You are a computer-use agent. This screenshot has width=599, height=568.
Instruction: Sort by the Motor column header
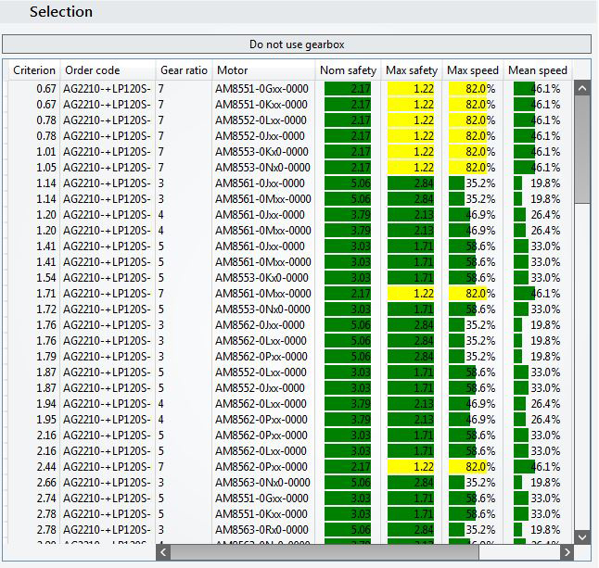tap(263, 70)
